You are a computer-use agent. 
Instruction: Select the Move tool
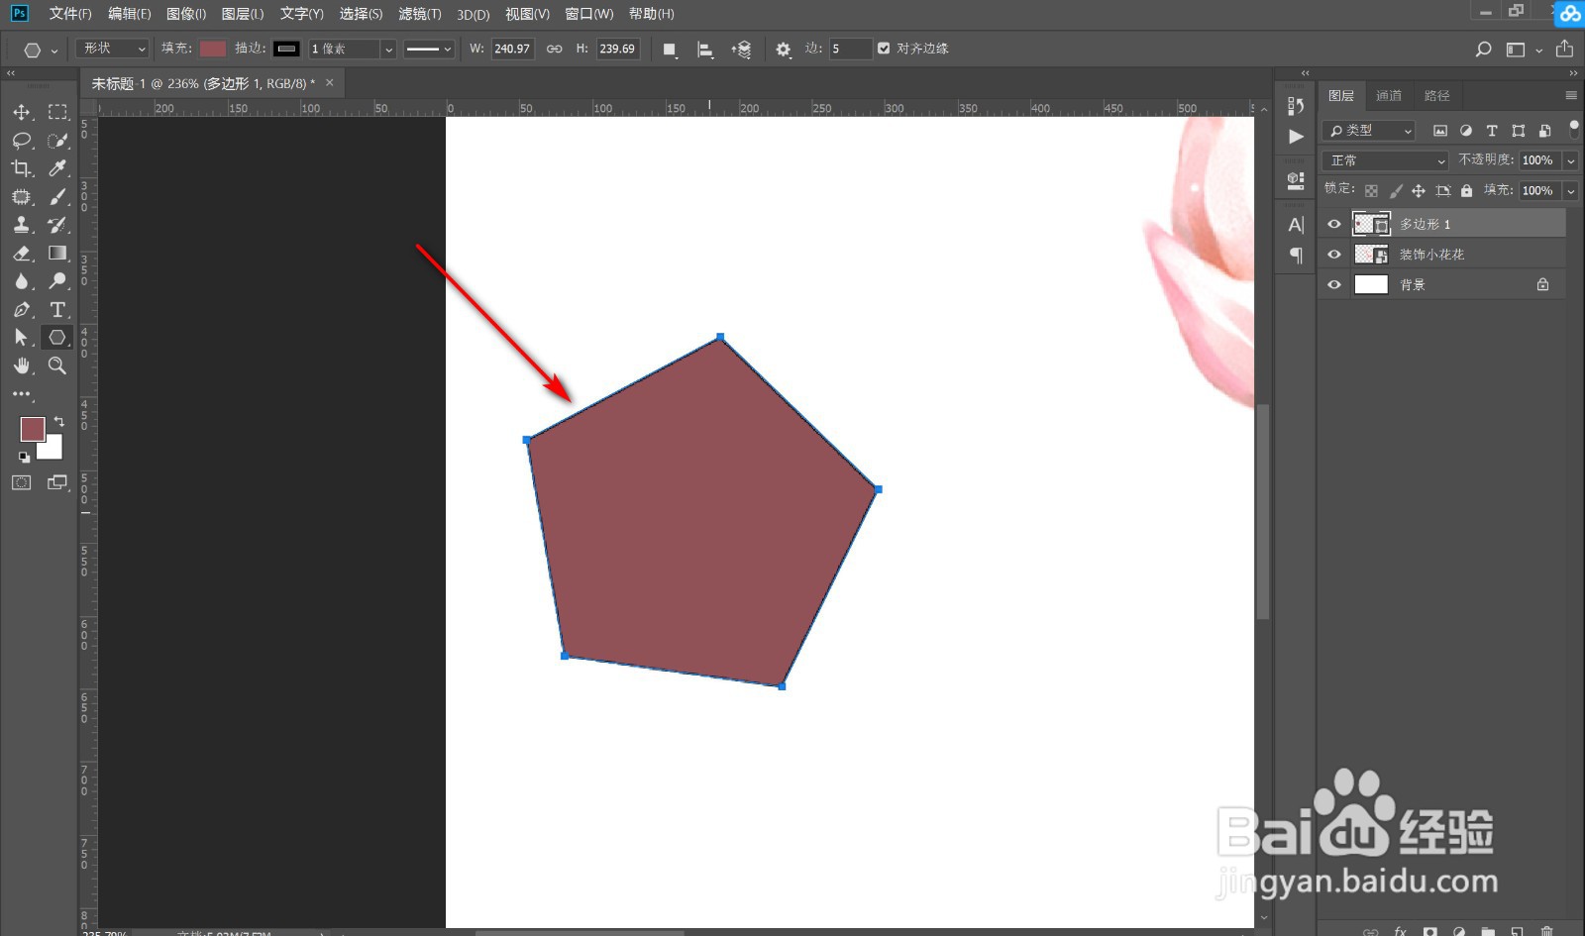22,112
